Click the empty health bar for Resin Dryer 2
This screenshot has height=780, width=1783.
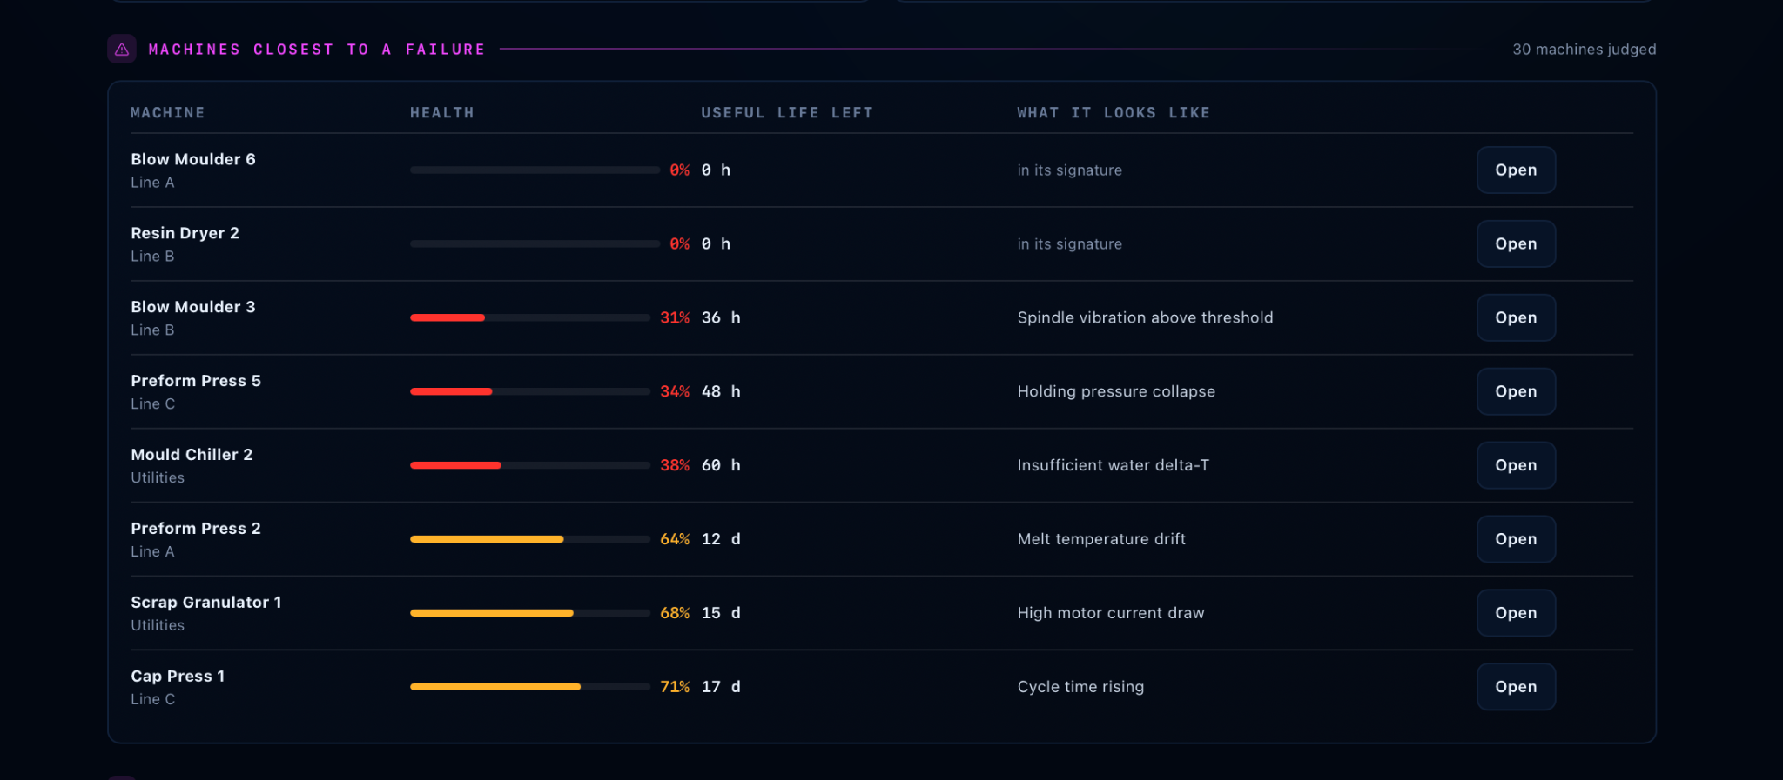(535, 243)
